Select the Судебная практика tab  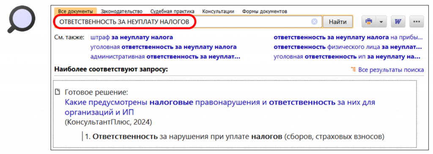[x=173, y=11]
